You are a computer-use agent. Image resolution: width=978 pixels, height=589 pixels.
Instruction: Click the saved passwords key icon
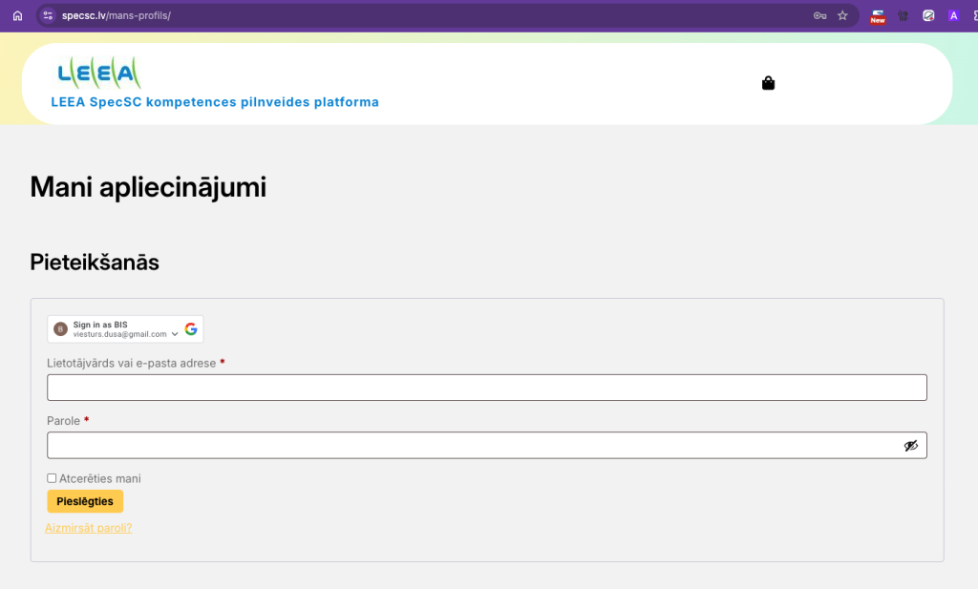coord(819,15)
